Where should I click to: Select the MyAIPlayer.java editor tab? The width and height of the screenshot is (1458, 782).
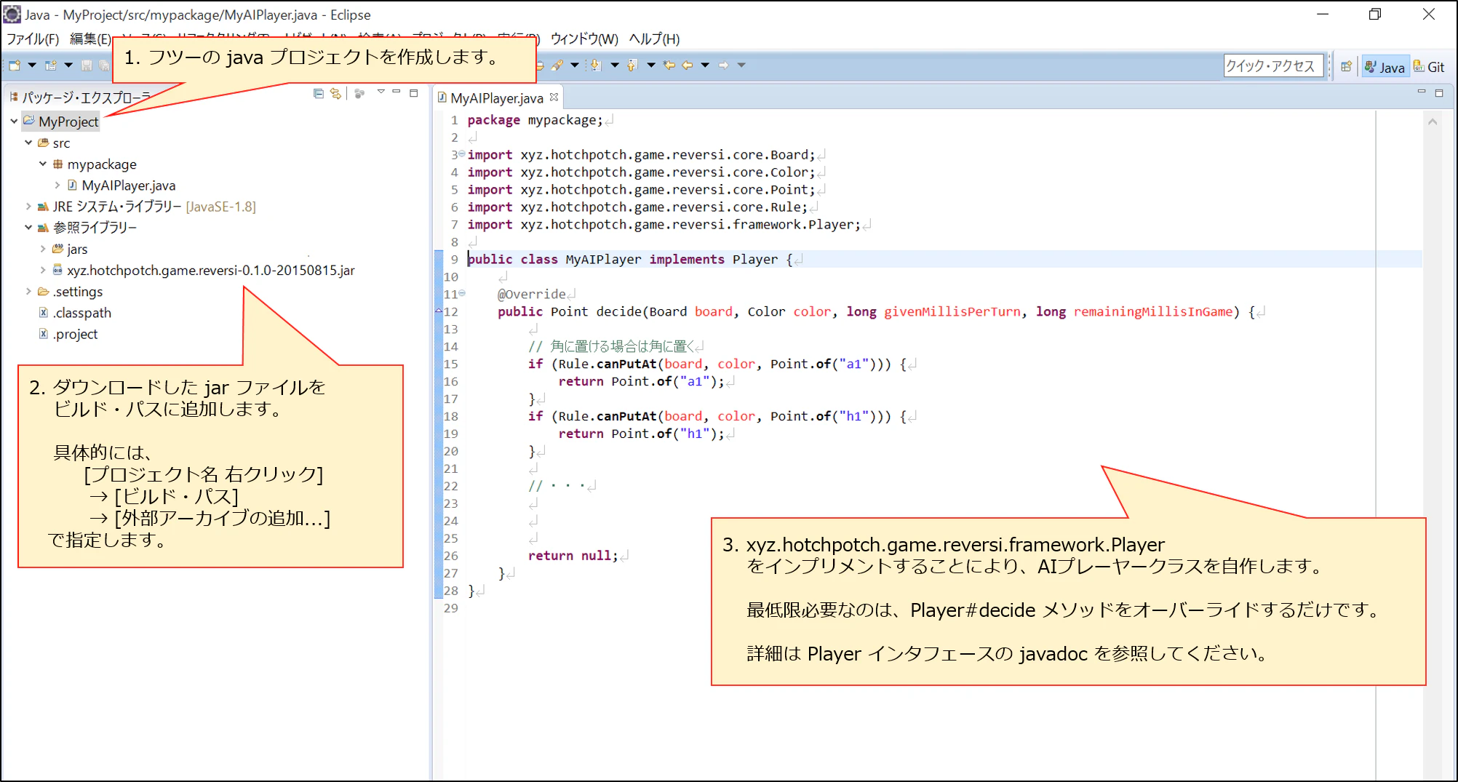[x=497, y=97]
